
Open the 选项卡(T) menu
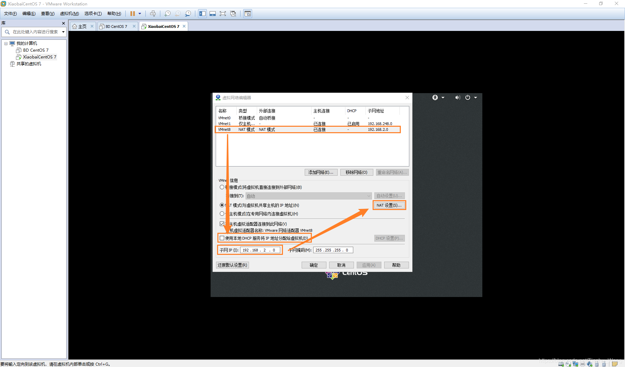click(x=93, y=14)
